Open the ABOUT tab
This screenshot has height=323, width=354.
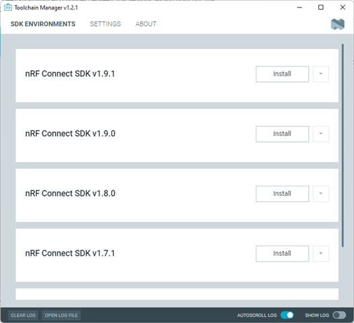[x=146, y=24]
